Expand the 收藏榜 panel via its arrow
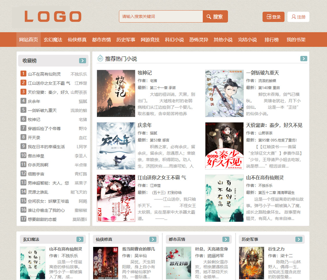Image resolution: width=327 pixels, height=280 pixels. click(82, 60)
